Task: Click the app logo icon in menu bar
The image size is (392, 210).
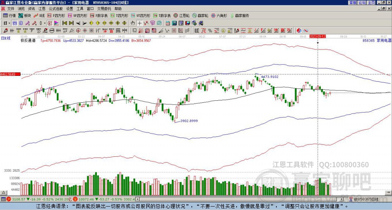Action: (3, 9)
